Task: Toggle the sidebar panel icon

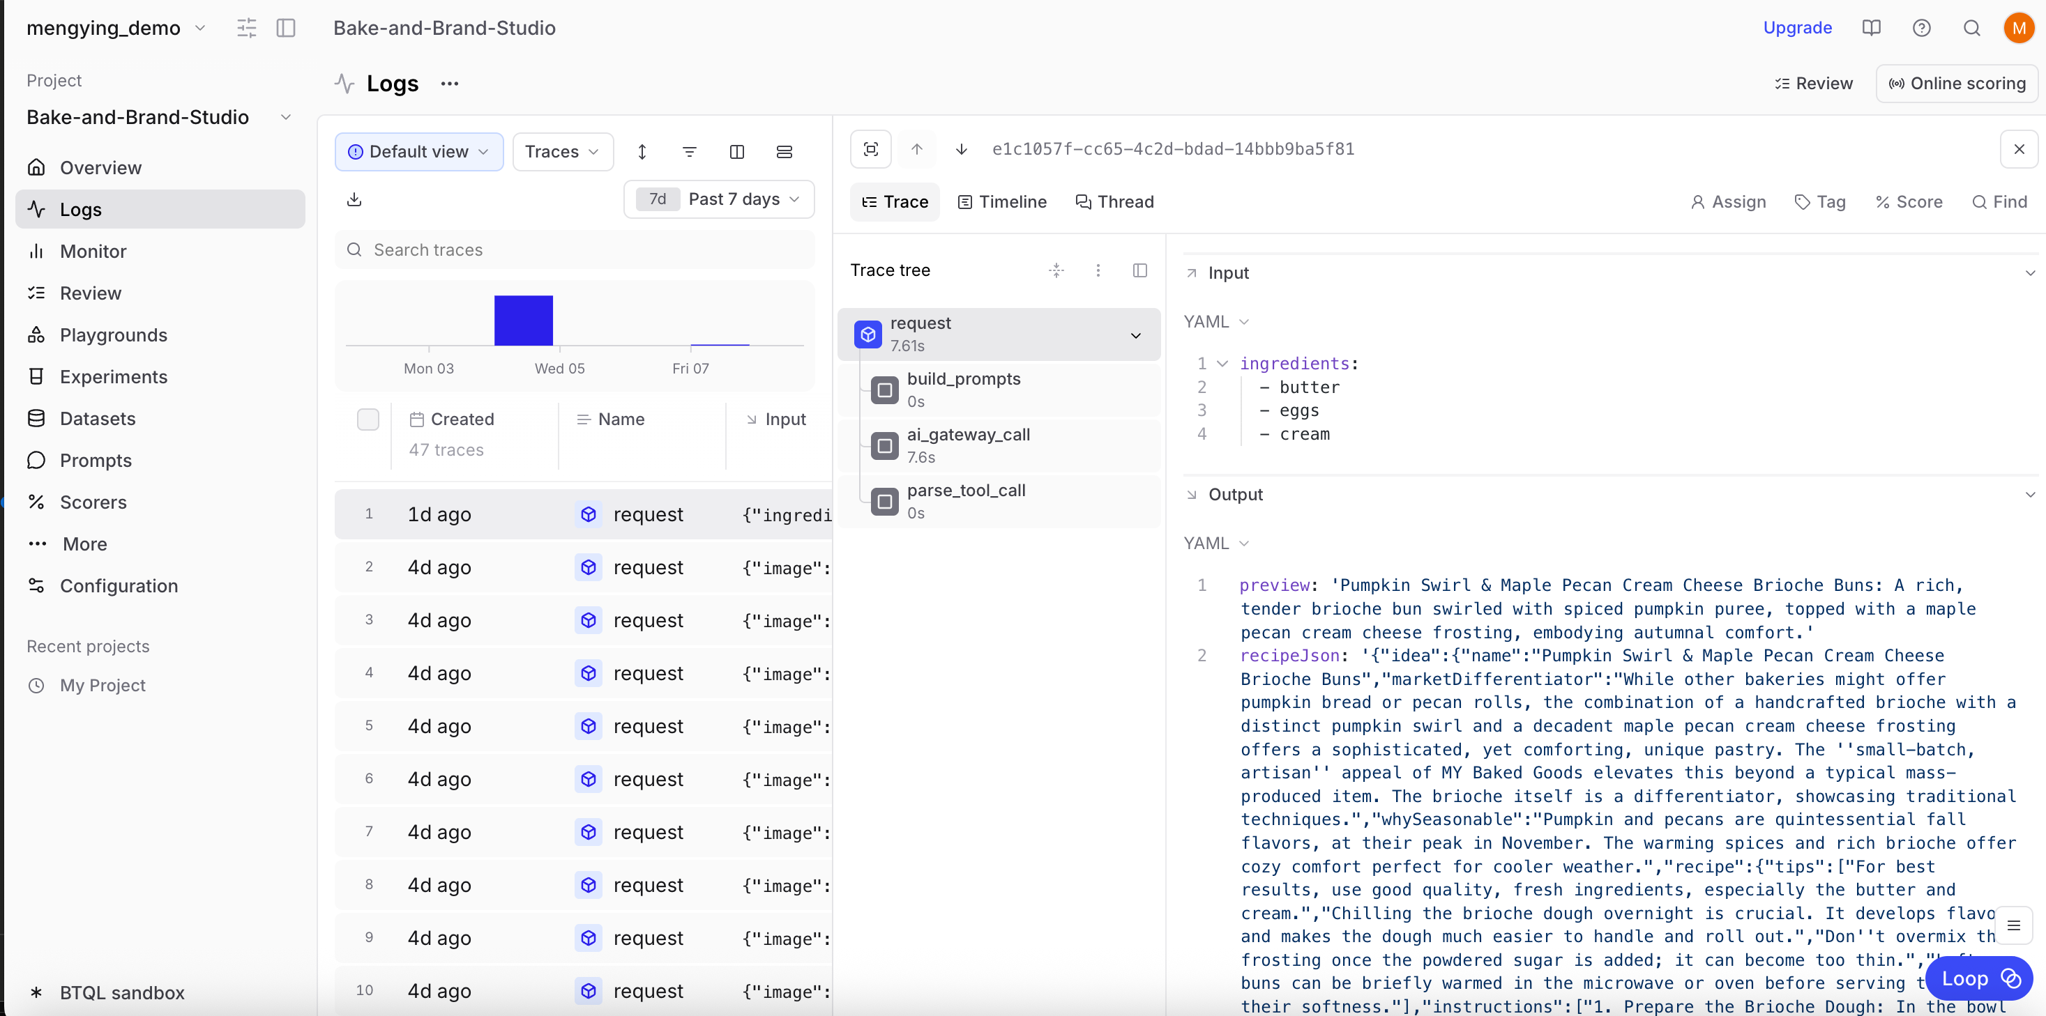Action: [x=286, y=28]
